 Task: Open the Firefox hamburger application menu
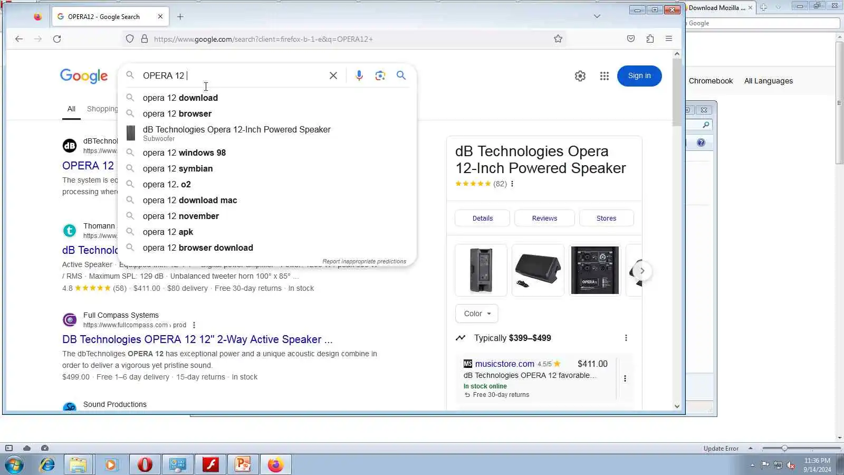click(669, 39)
